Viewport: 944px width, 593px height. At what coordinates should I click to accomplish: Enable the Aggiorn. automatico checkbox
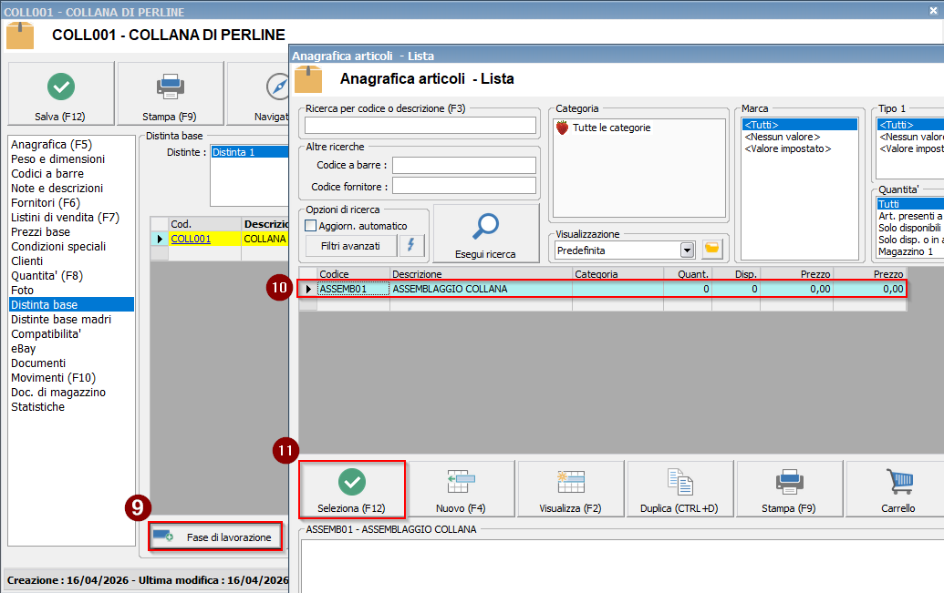coord(311,226)
